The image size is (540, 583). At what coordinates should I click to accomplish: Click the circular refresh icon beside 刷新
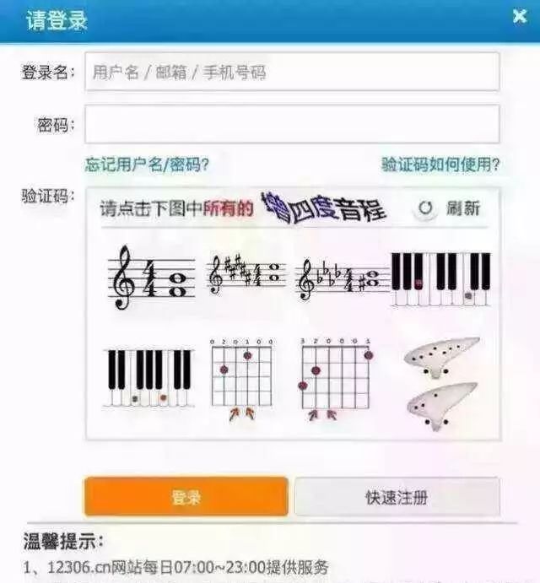tap(425, 208)
